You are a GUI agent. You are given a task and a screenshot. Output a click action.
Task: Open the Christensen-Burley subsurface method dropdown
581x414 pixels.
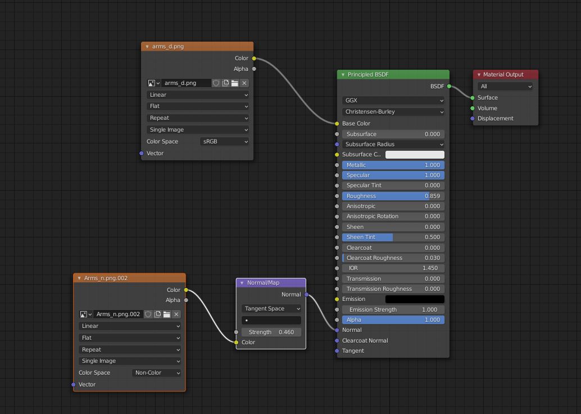pos(393,112)
